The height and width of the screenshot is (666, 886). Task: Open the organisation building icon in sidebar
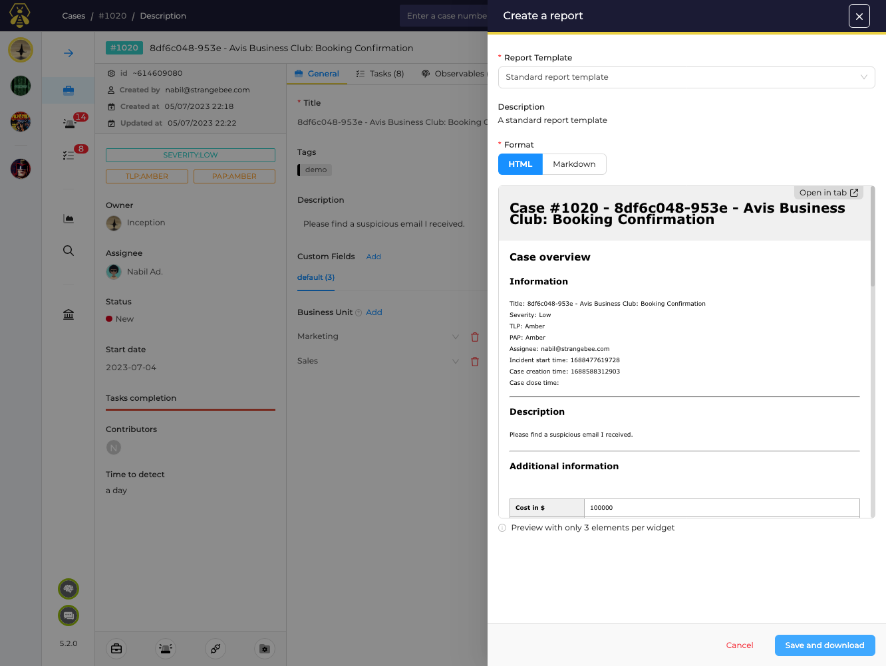[69, 314]
